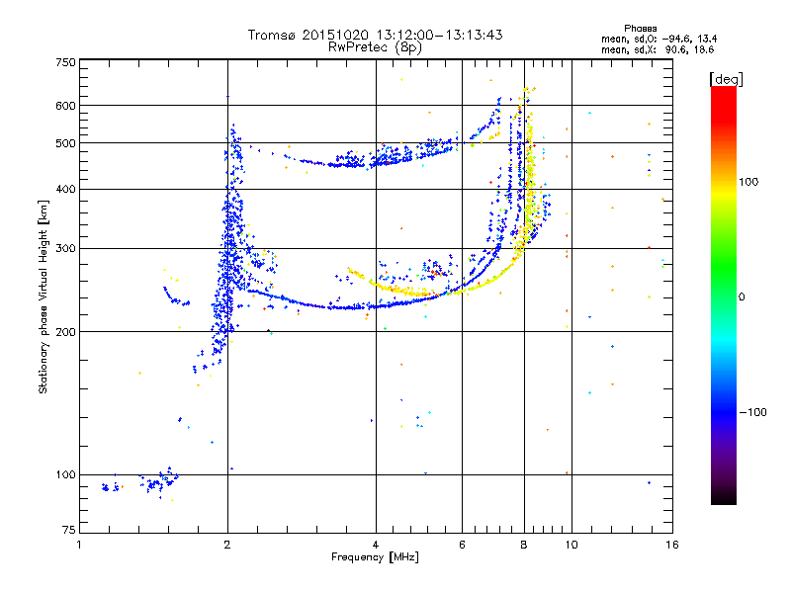Click the frequency axis '10' tick label

click(571, 545)
